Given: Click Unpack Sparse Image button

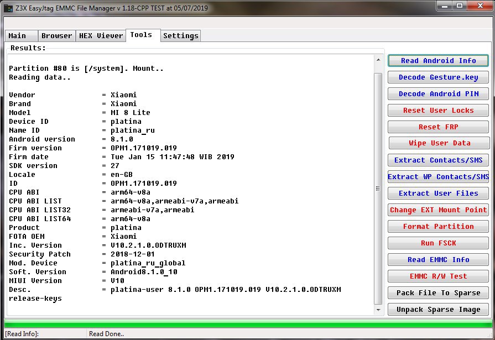Looking at the screenshot, I should [x=438, y=310].
